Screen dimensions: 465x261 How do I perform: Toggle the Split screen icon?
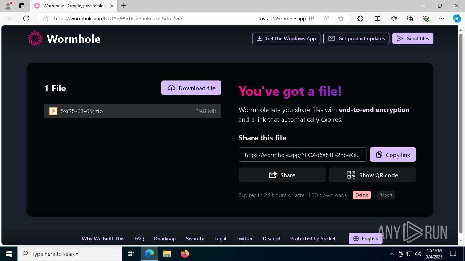click(x=377, y=18)
